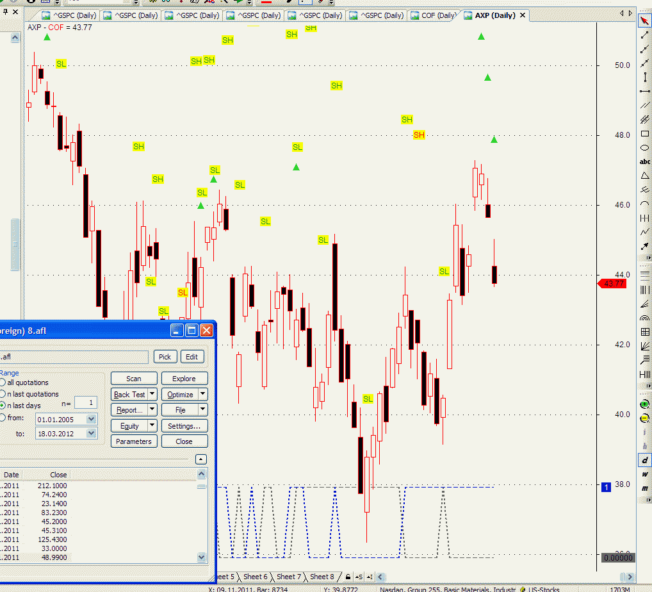Select the cycle lines tool
652x592 pixels.
click(644, 218)
